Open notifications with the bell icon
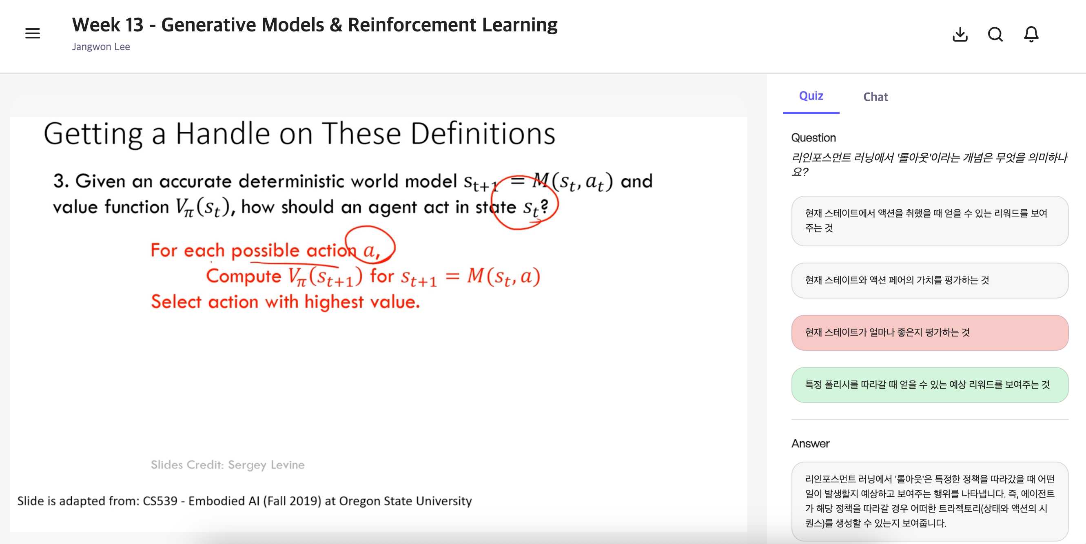Image resolution: width=1086 pixels, height=544 pixels. pos(1031,34)
